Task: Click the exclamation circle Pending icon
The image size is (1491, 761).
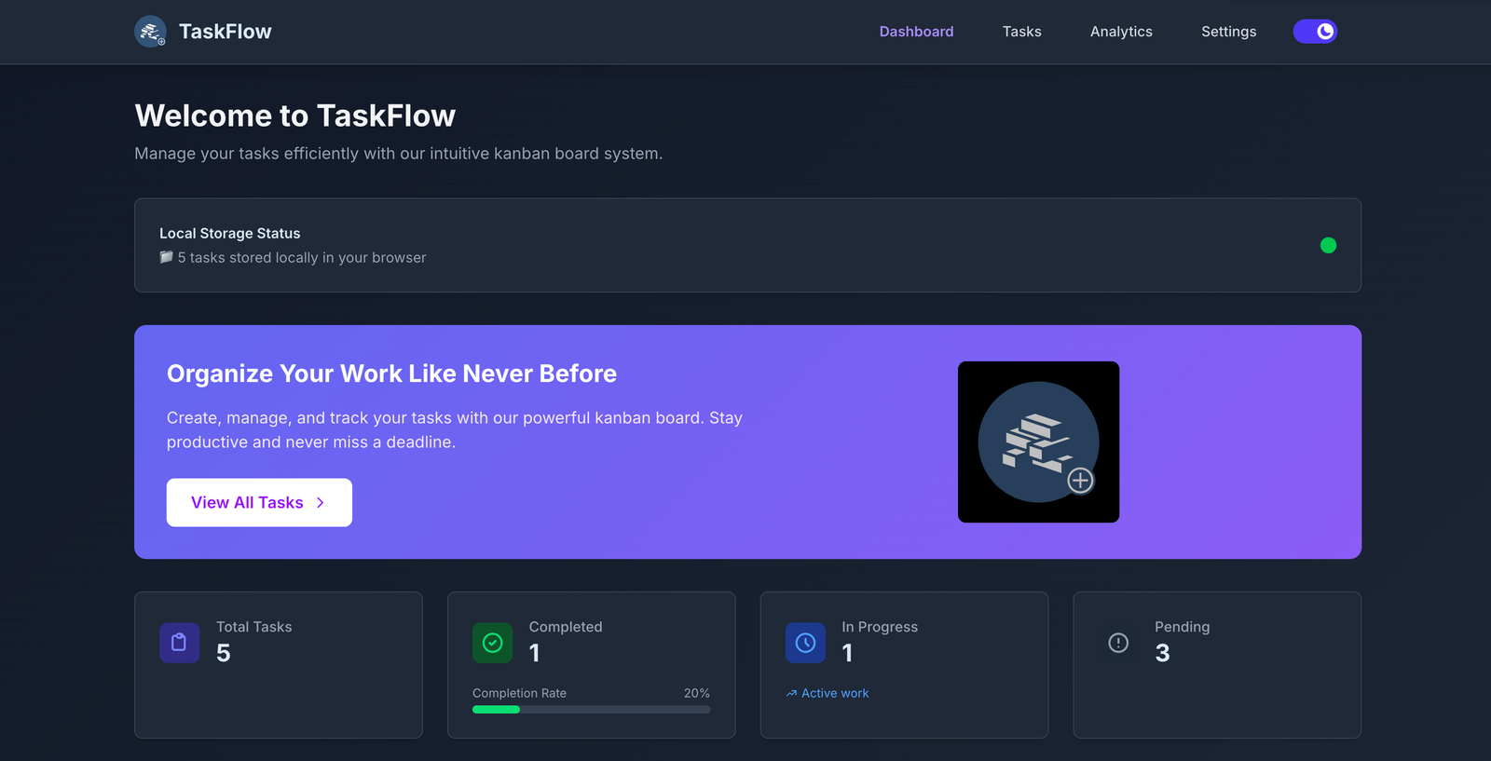Action: click(1118, 643)
